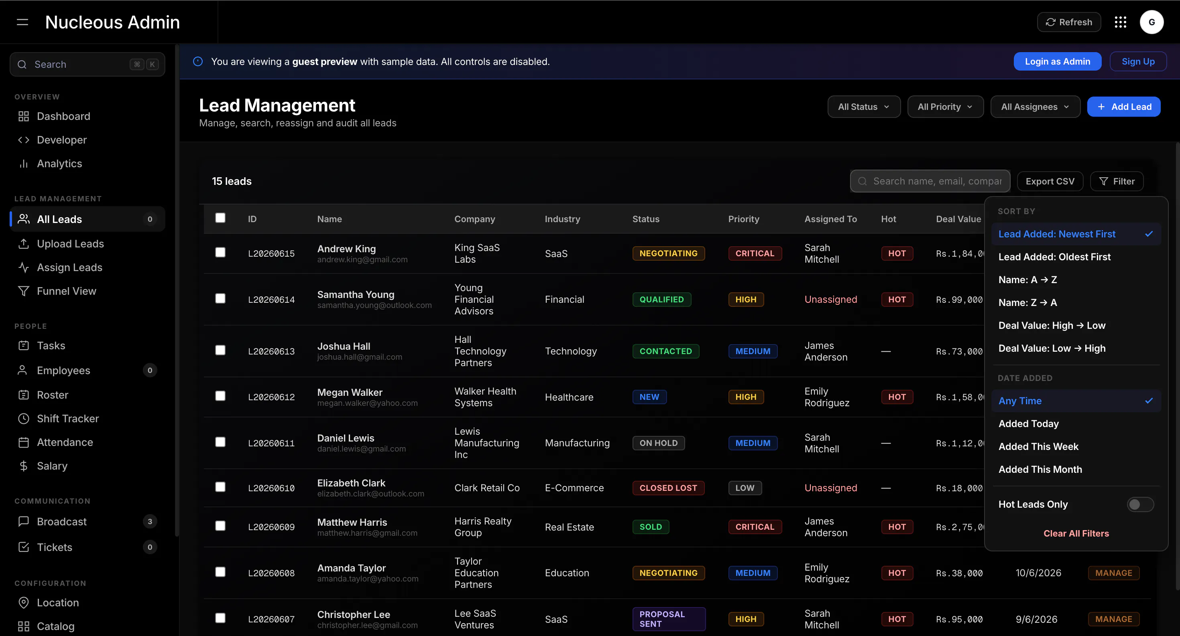Click Unassigned for Samantha Young

click(830, 299)
